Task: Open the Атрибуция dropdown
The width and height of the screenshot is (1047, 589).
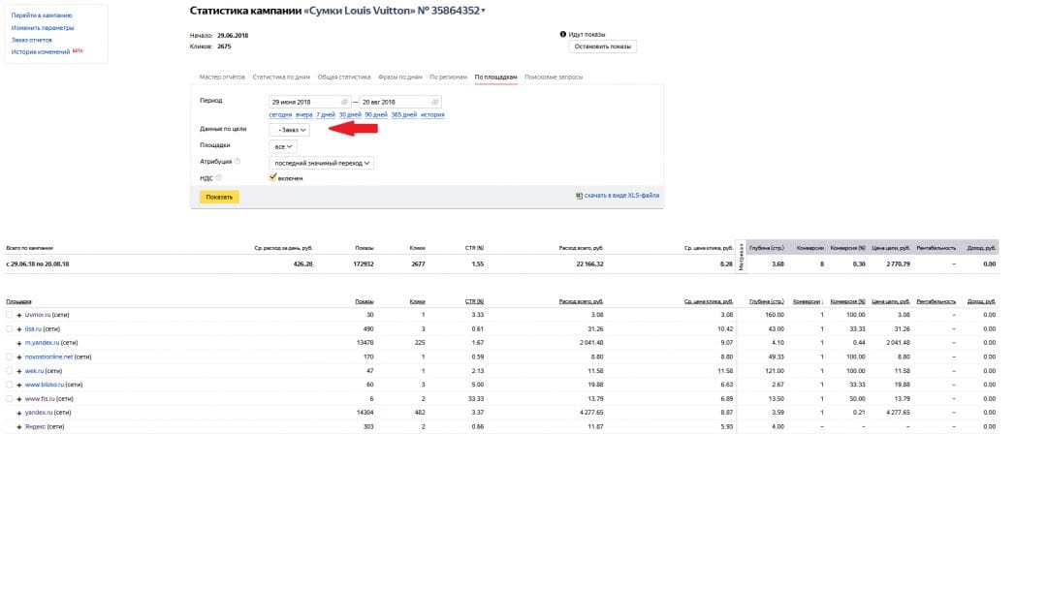Action: point(321,163)
